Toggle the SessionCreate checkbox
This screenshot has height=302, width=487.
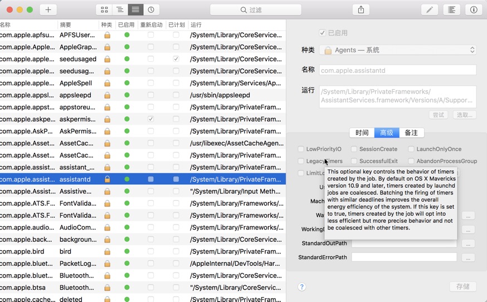[x=354, y=149]
